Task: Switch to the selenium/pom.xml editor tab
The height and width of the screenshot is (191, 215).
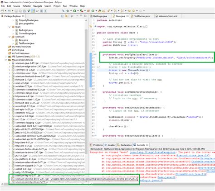Action: click(168, 16)
